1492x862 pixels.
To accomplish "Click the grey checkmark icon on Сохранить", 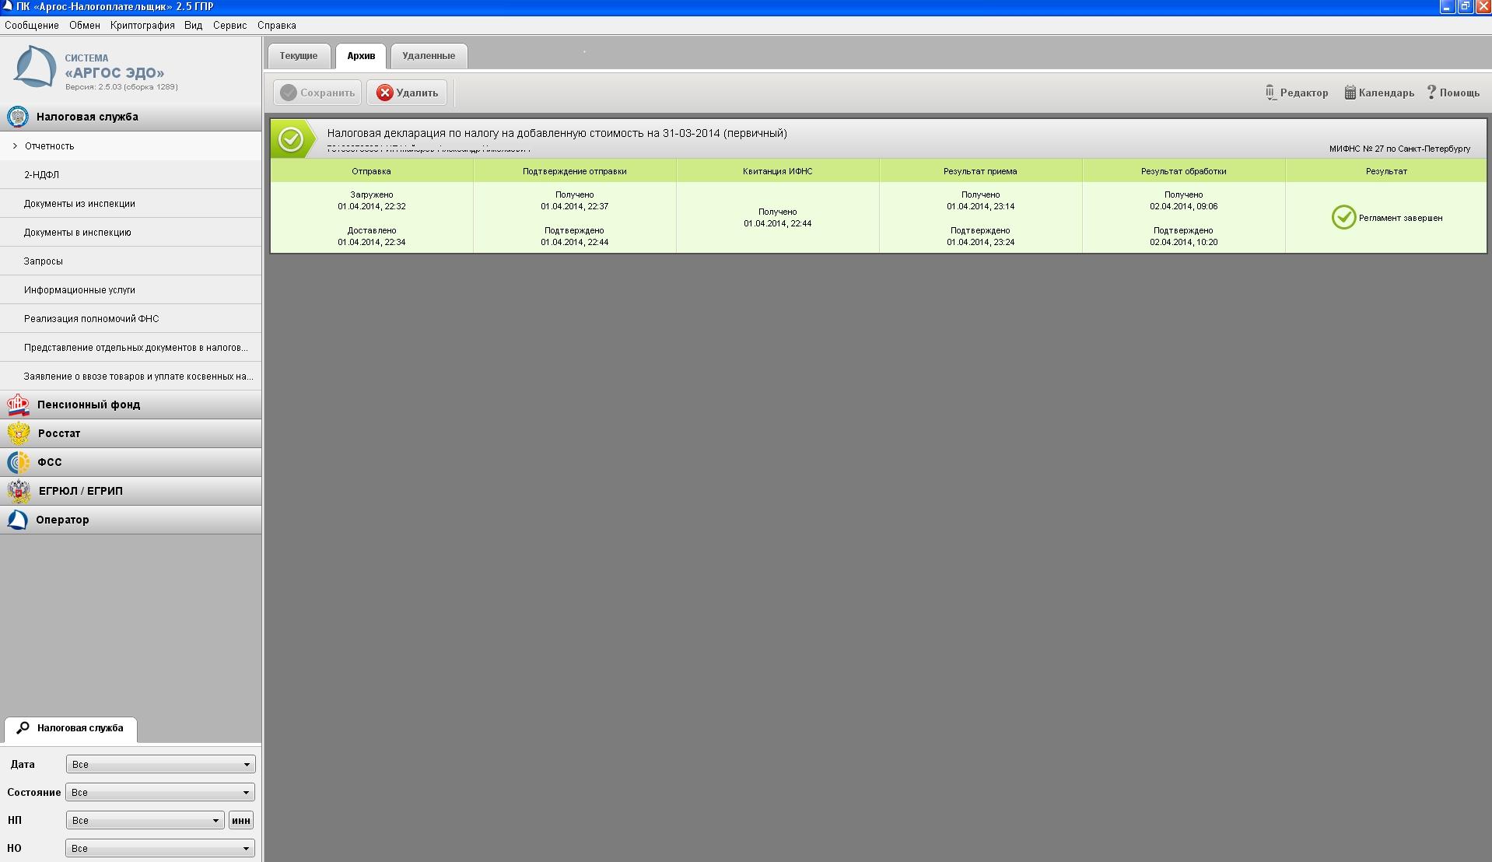I will click(x=289, y=93).
